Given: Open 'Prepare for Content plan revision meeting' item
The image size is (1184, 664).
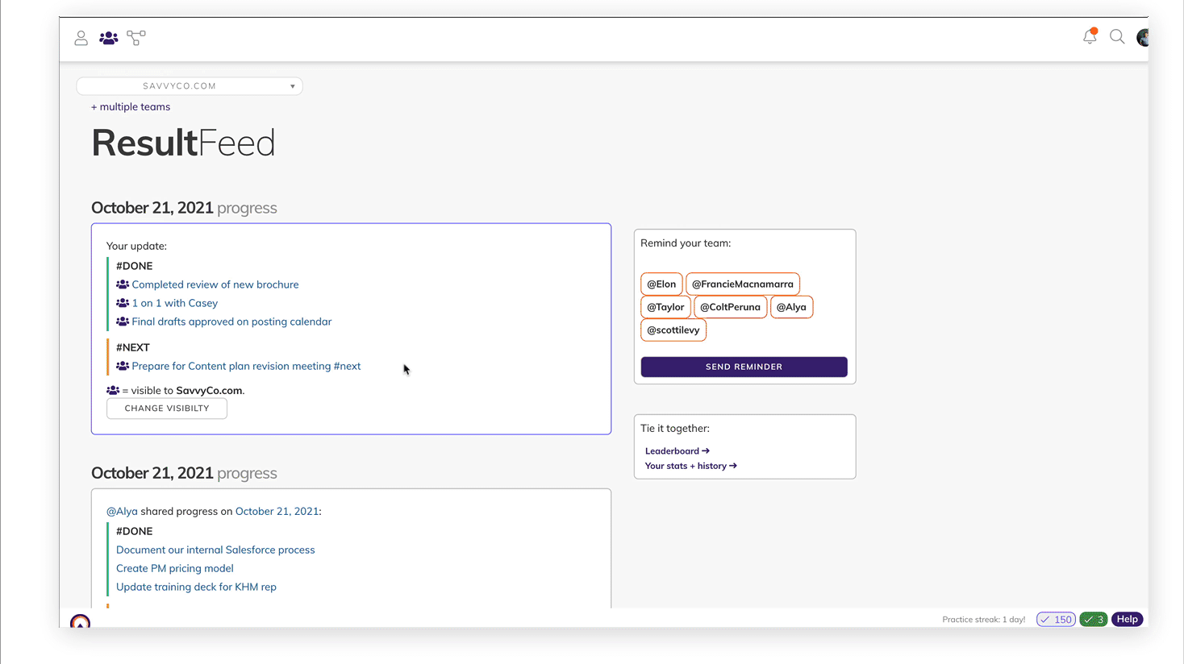Looking at the screenshot, I should 246,366.
